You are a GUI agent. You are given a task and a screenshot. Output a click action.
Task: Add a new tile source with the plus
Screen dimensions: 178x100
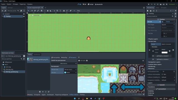[43, 92]
